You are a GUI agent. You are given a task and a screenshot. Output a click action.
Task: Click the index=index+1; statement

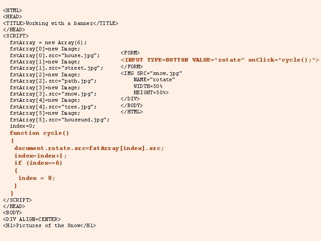point(41,156)
